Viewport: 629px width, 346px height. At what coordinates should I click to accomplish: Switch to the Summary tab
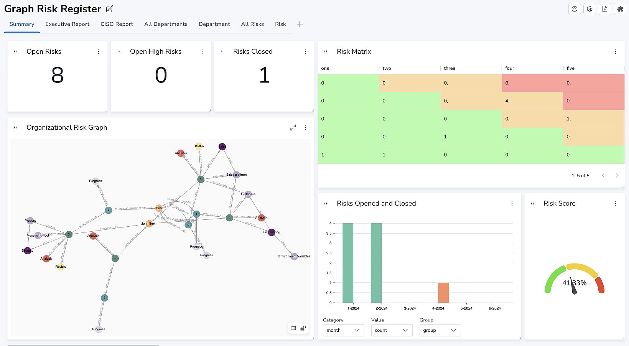tap(22, 24)
